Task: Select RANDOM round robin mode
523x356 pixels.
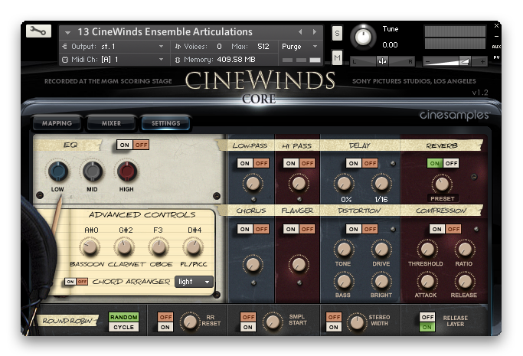Action: [124, 317]
